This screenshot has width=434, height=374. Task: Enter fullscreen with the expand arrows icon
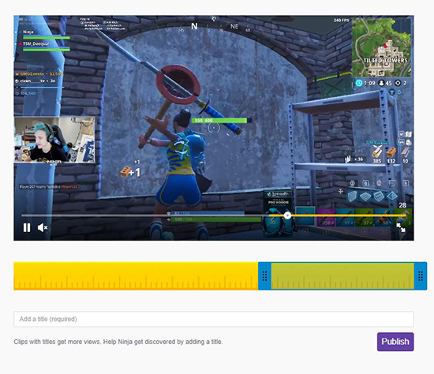[401, 227]
